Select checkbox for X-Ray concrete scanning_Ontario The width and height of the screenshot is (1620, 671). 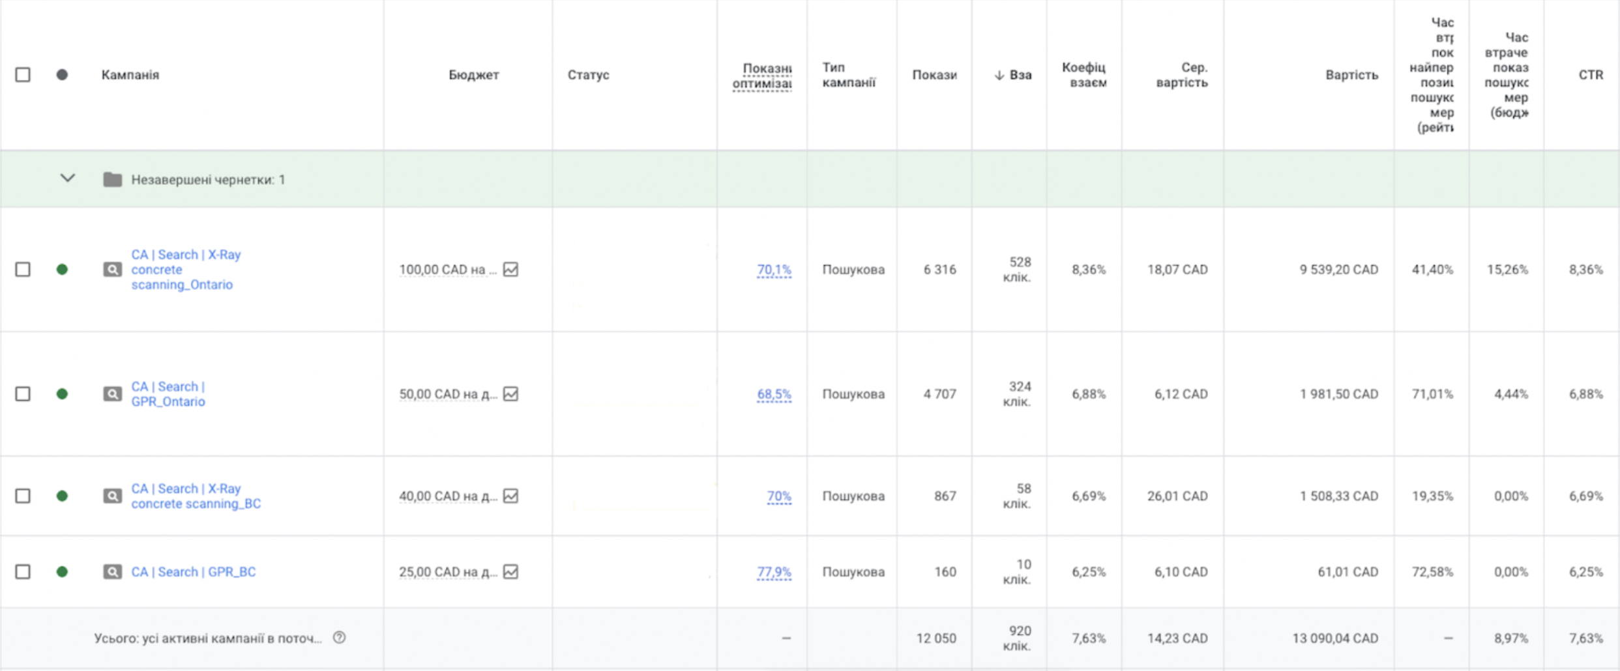click(x=23, y=269)
